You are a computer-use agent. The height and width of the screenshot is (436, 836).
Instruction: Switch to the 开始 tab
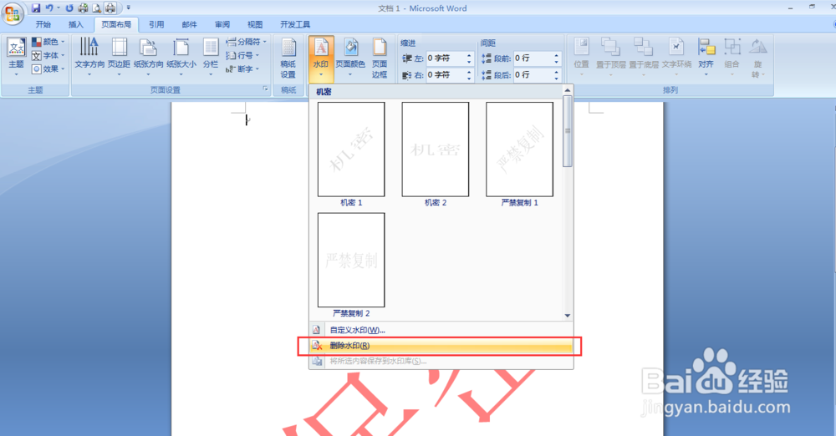pyautogui.click(x=43, y=24)
